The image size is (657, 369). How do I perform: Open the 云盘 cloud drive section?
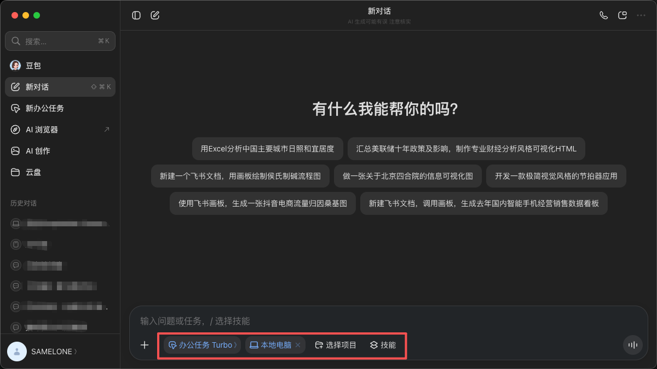point(60,172)
